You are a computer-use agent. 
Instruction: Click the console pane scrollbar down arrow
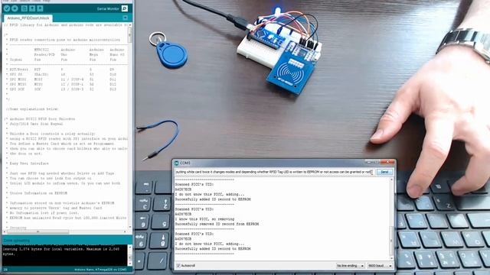click(x=130, y=264)
